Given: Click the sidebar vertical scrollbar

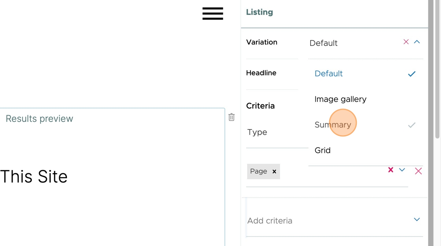Looking at the screenshot, I should [437, 70].
